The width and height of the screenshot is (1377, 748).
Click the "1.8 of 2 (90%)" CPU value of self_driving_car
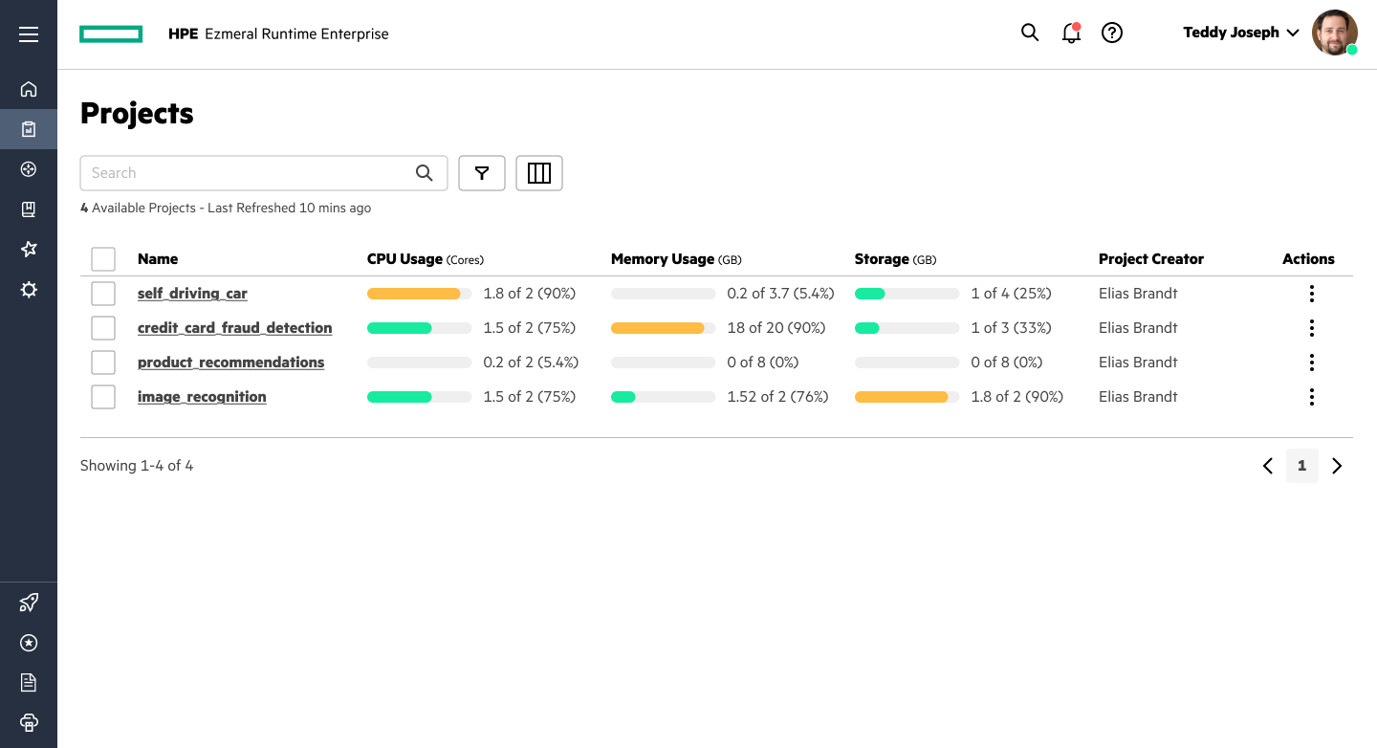[530, 294]
